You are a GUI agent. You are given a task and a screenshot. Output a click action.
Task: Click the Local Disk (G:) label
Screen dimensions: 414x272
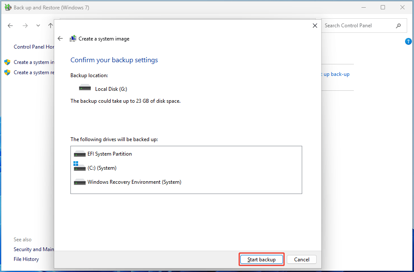point(111,89)
